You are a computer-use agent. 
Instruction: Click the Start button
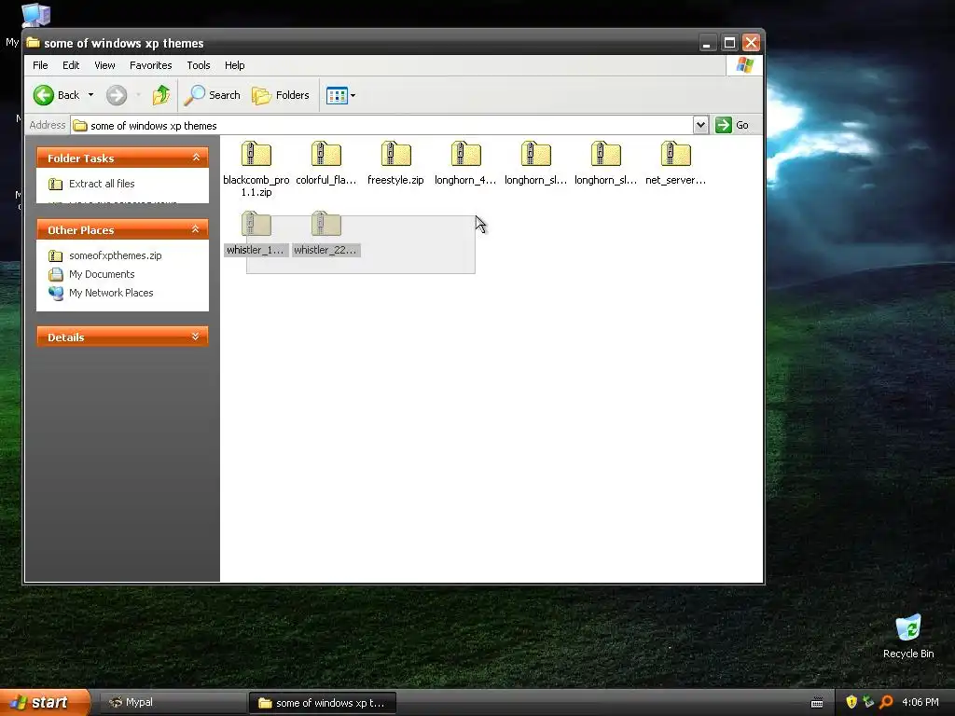(45, 702)
